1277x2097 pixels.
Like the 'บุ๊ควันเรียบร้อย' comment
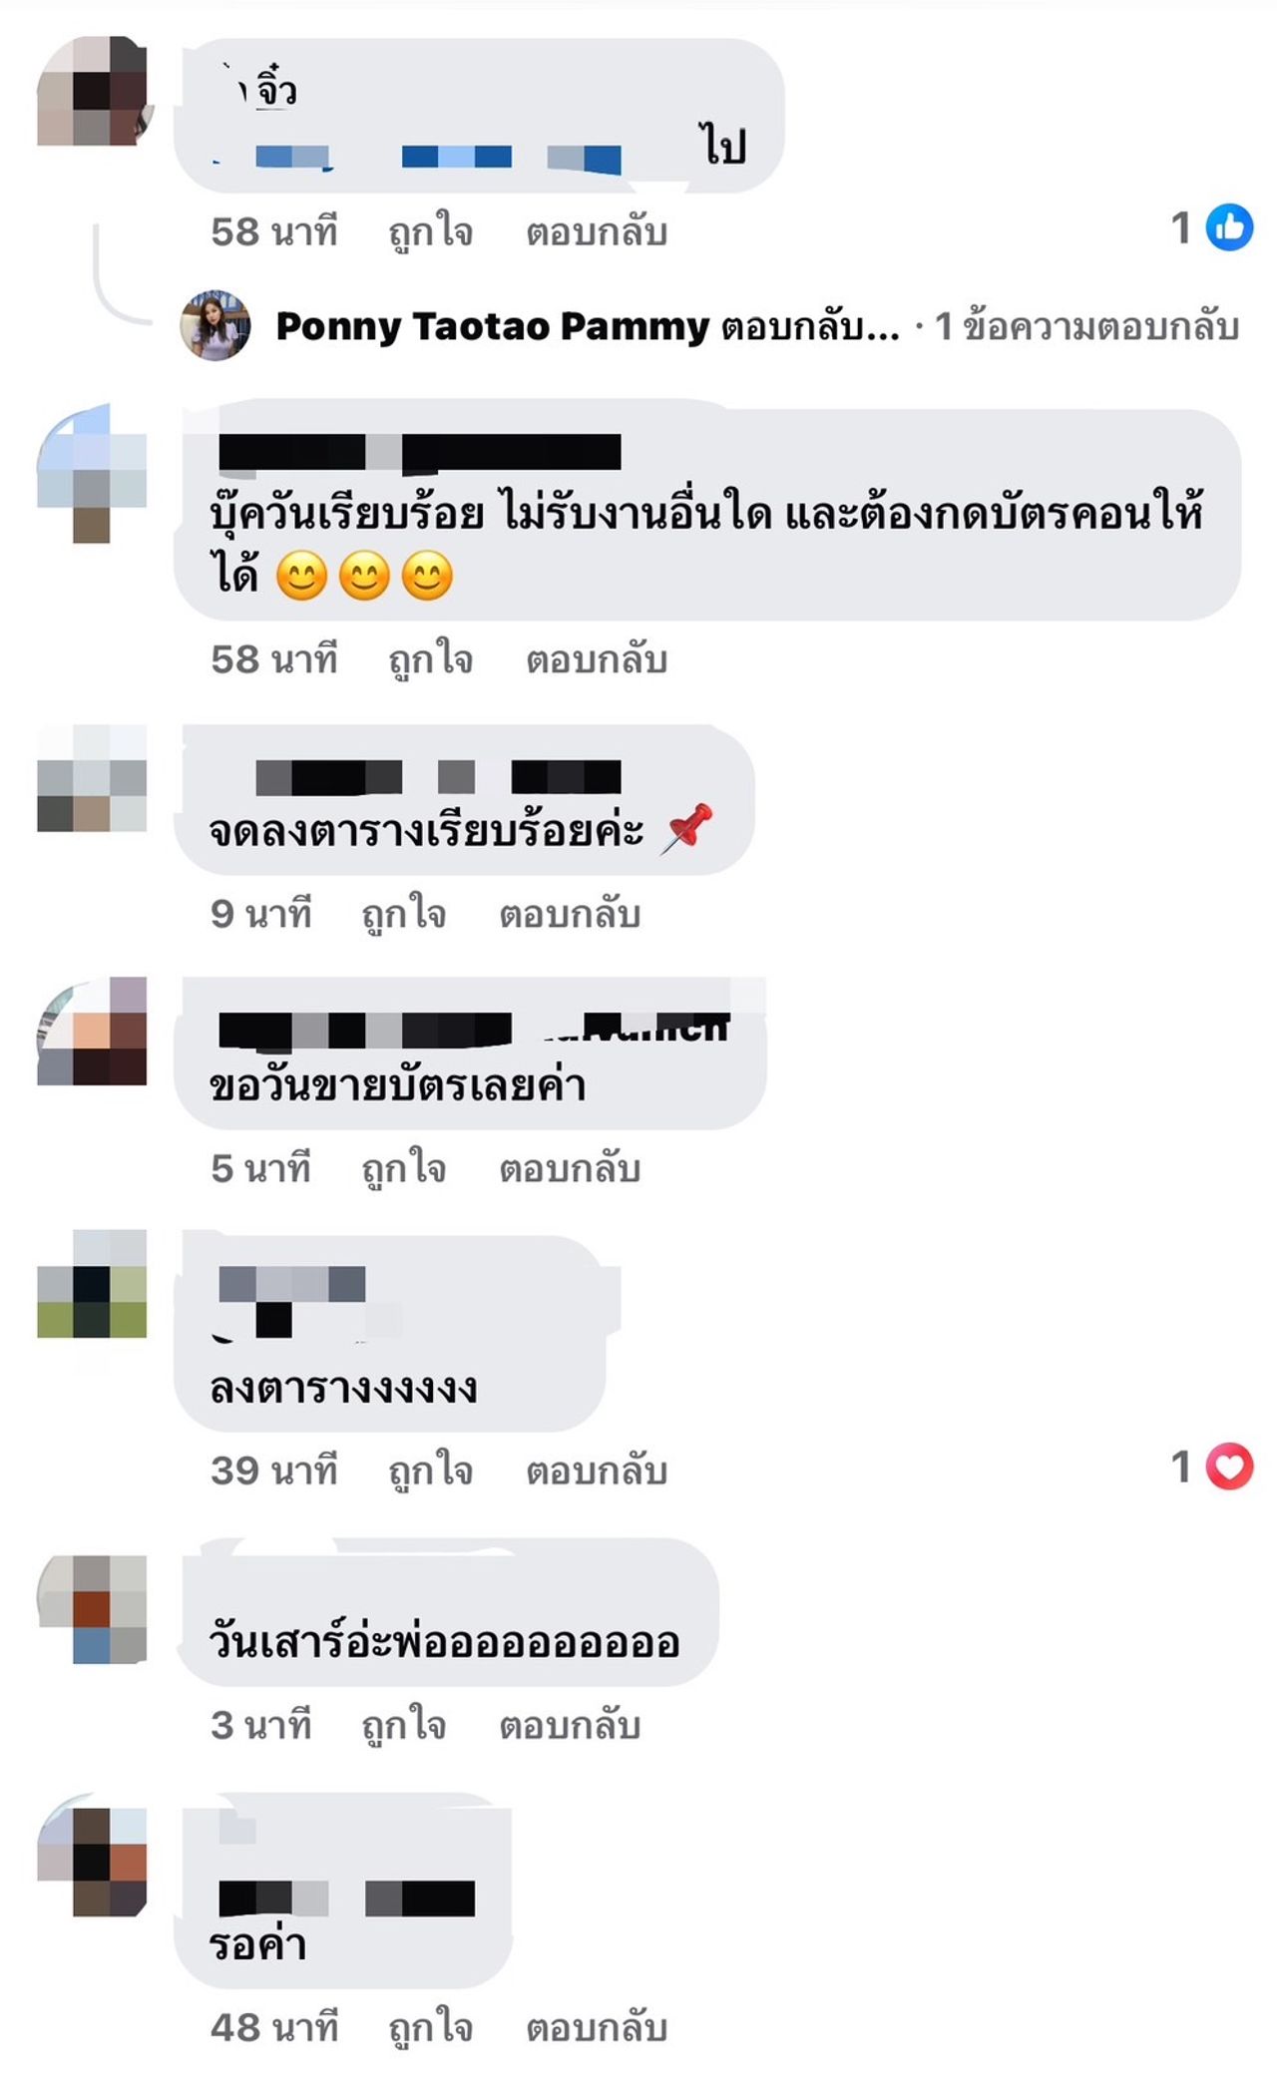point(430,659)
